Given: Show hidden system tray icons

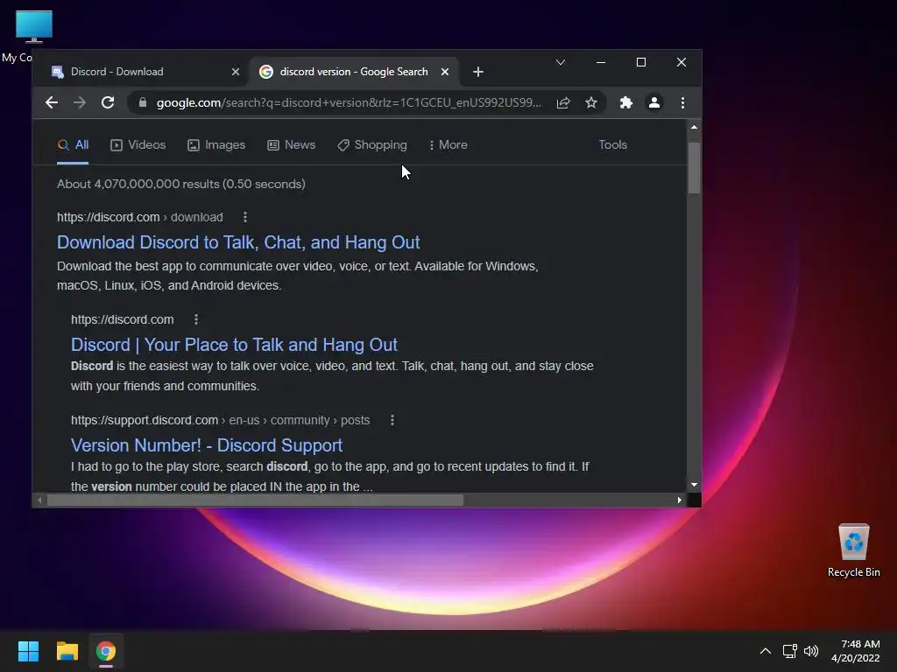Looking at the screenshot, I should 766,651.
